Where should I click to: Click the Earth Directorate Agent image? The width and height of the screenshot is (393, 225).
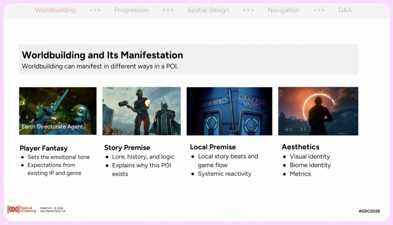click(x=57, y=111)
